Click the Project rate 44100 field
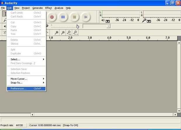 pos(21,125)
